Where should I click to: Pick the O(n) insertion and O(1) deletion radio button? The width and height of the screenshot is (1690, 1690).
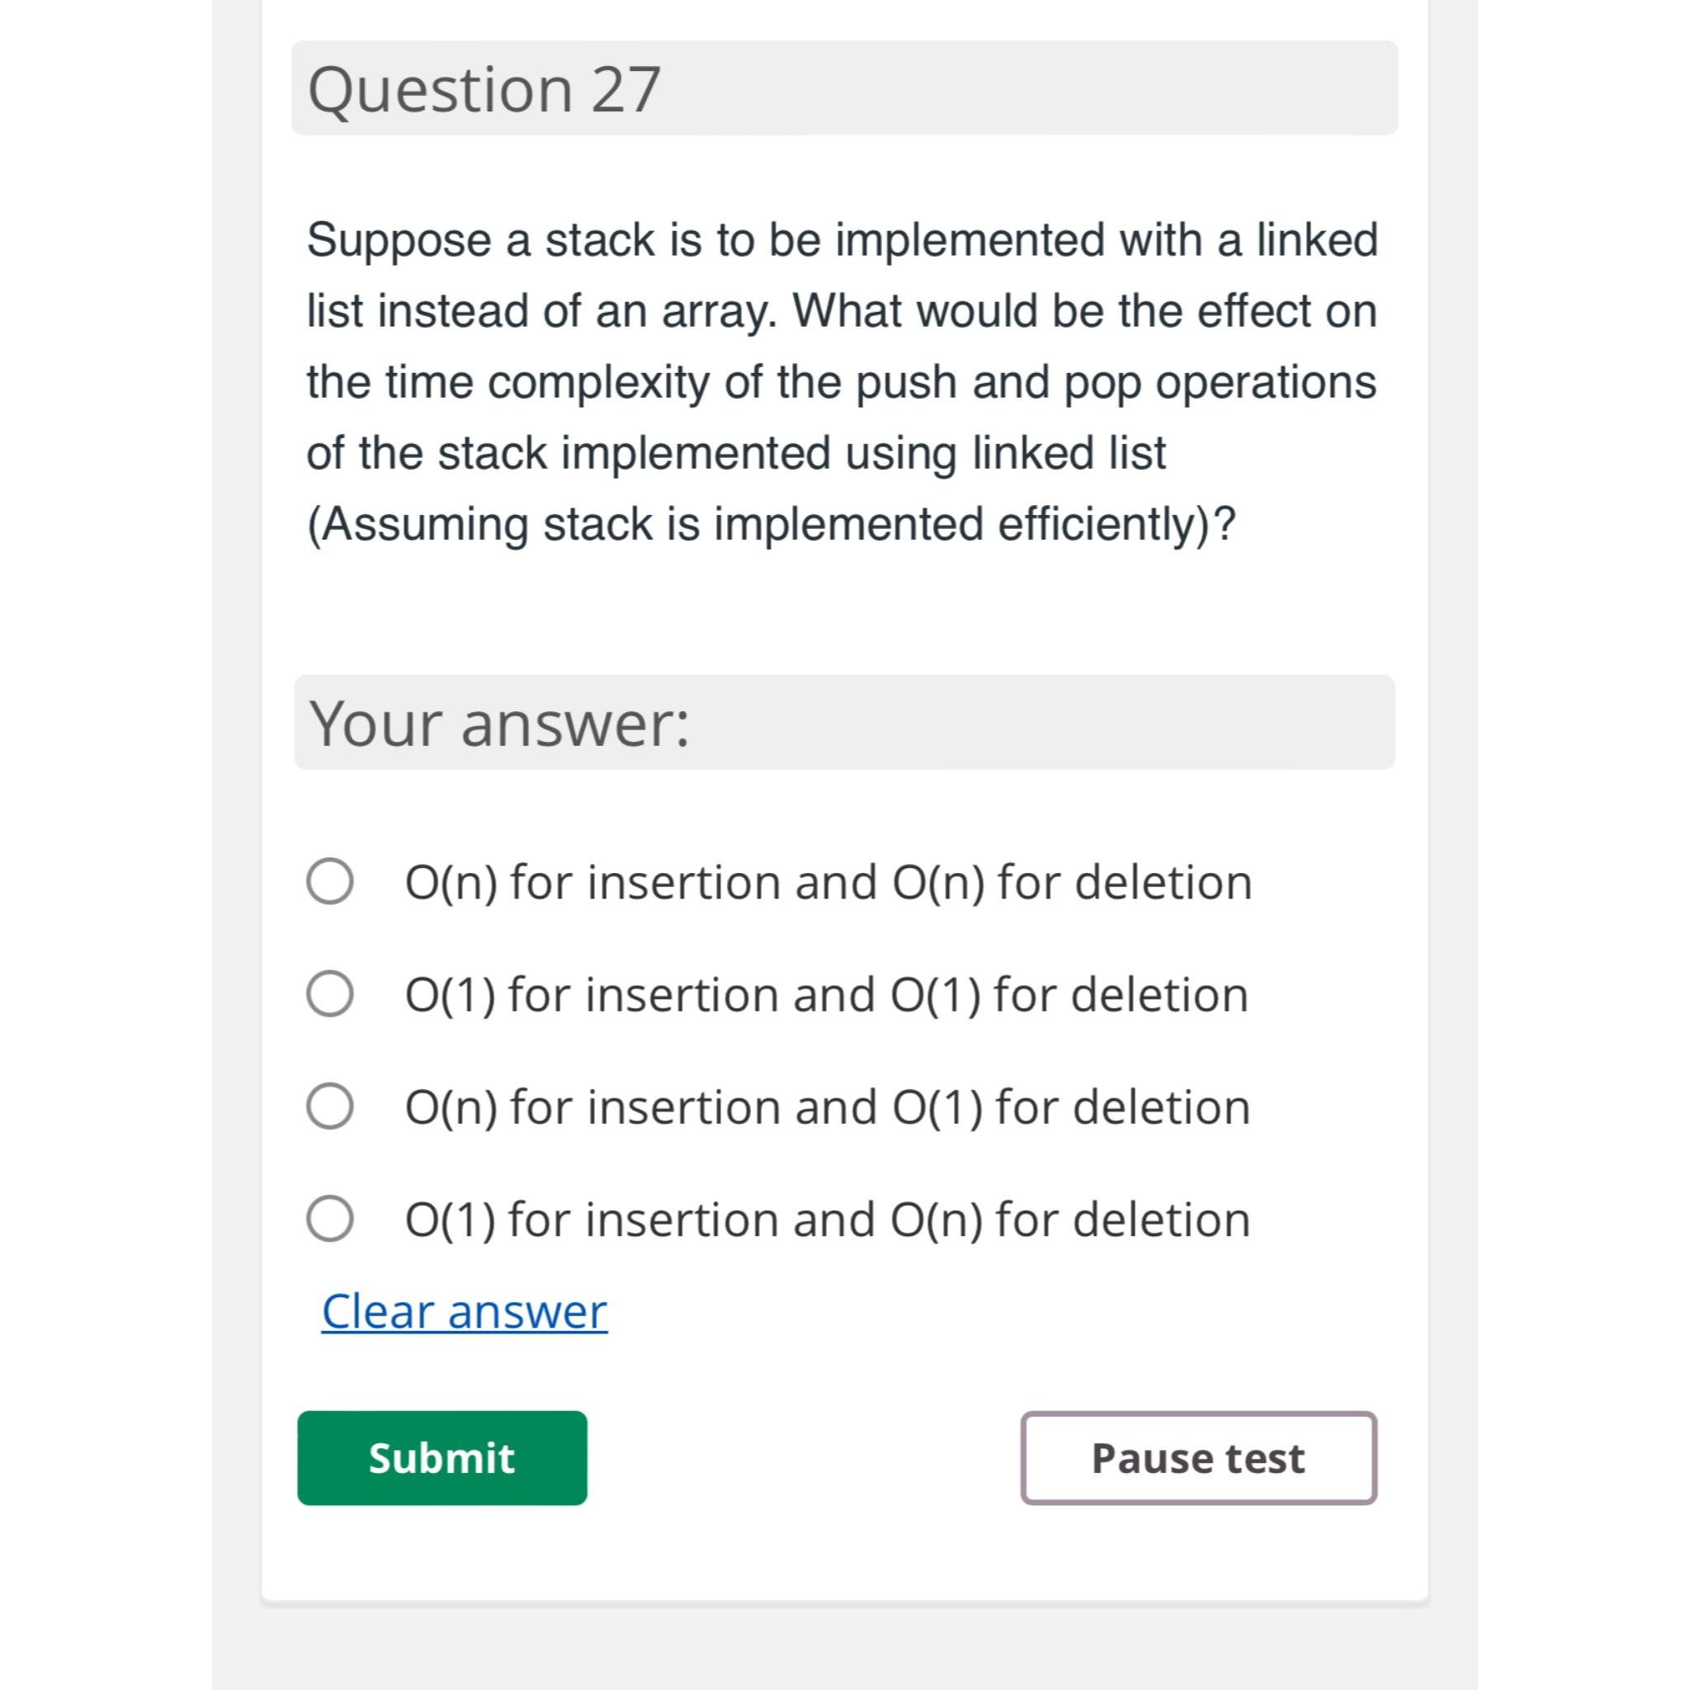(x=330, y=1106)
